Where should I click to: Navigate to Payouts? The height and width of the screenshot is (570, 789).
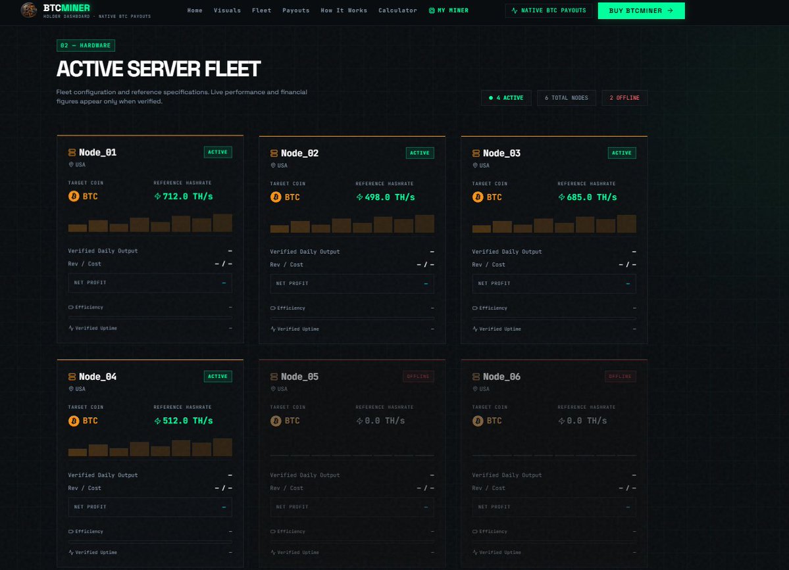pyautogui.click(x=296, y=11)
